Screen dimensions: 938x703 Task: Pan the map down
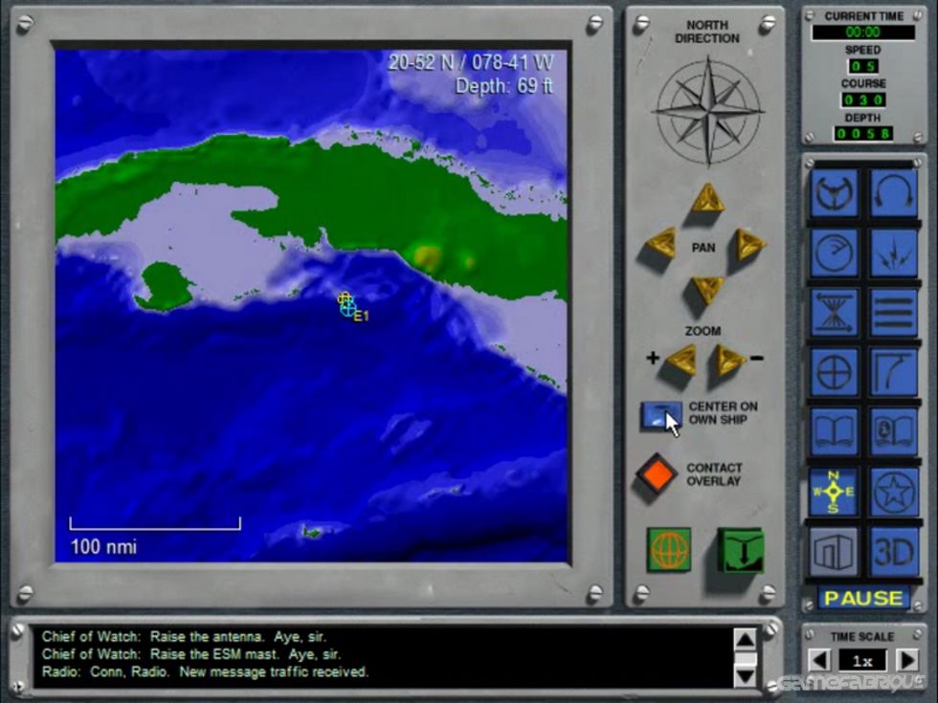tap(707, 291)
